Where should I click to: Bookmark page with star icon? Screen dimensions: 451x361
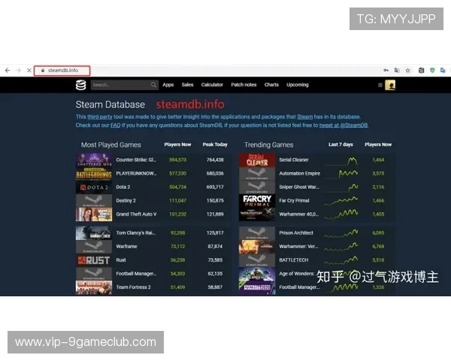point(408,70)
